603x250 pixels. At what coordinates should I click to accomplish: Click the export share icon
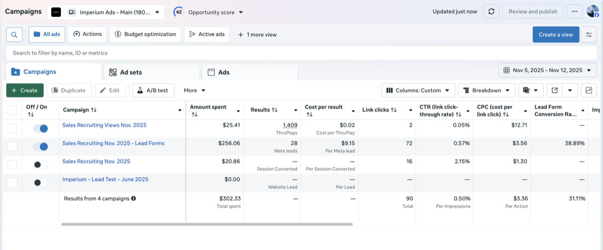point(554,90)
